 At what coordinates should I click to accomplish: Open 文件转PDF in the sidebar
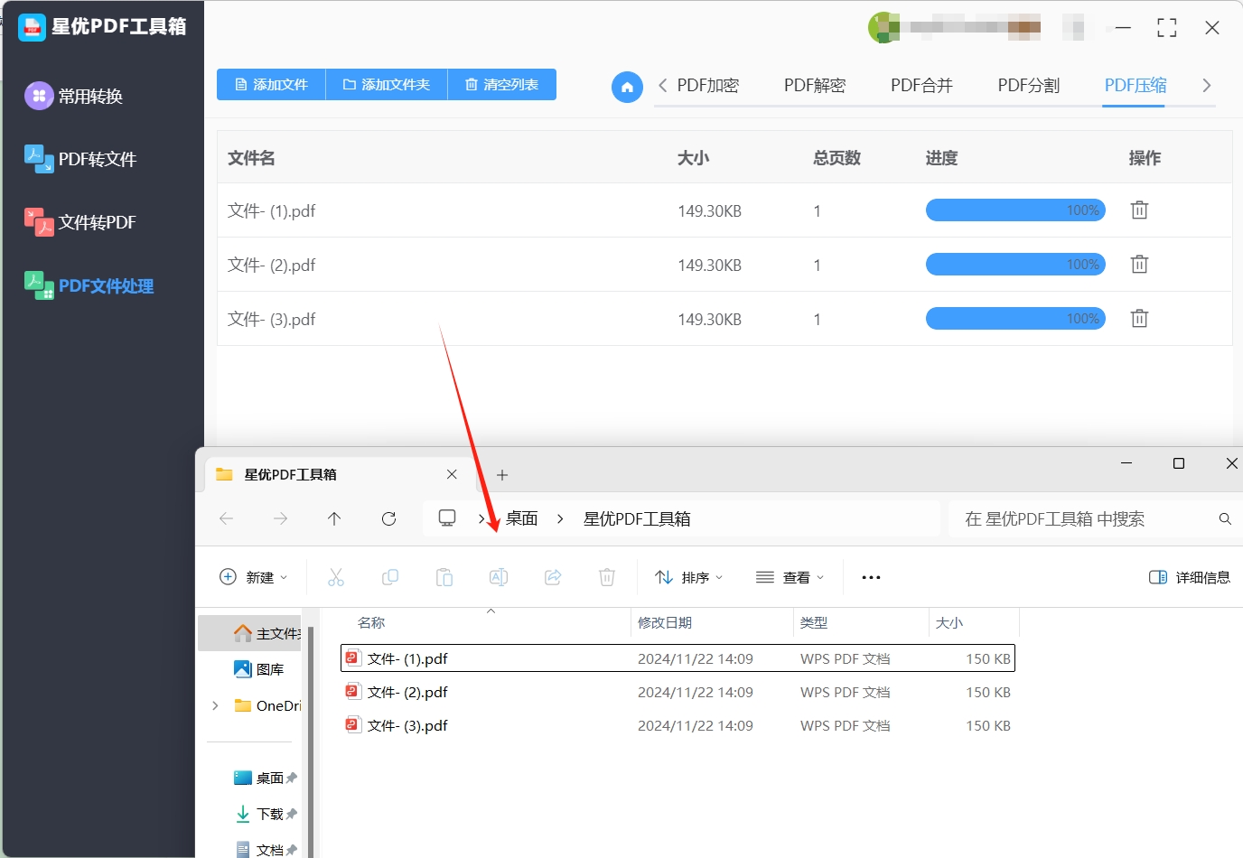point(80,222)
